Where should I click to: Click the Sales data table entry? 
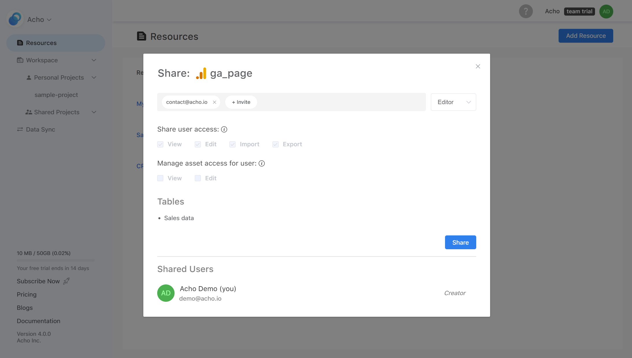(x=179, y=218)
